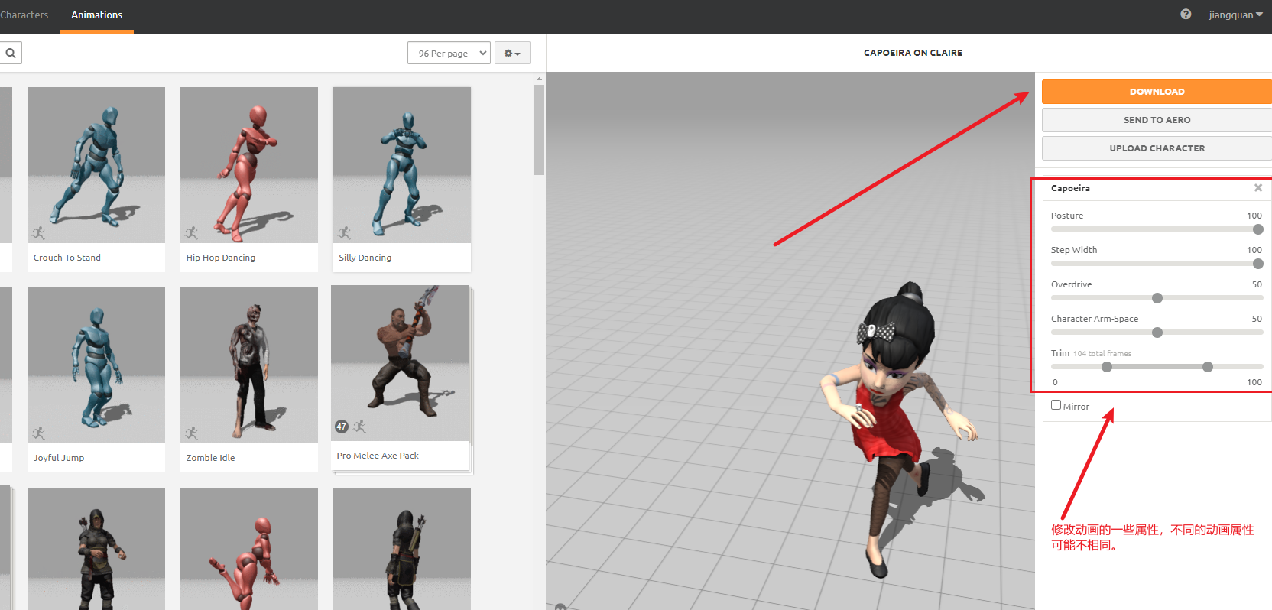The height and width of the screenshot is (610, 1272).
Task: Switch to the Characters tab
Action: click(x=24, y=15)
